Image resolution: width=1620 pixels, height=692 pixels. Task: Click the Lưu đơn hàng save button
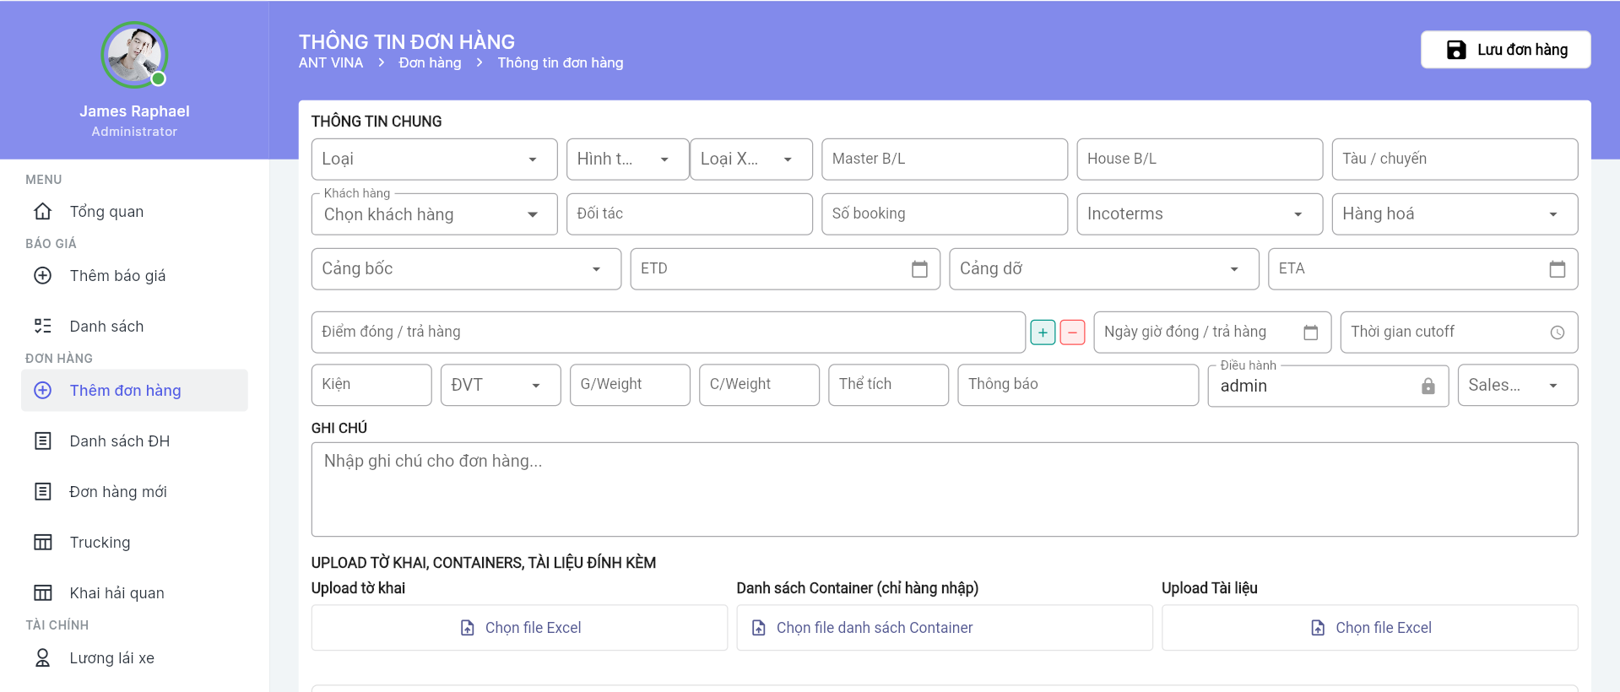coord(1505,50)
